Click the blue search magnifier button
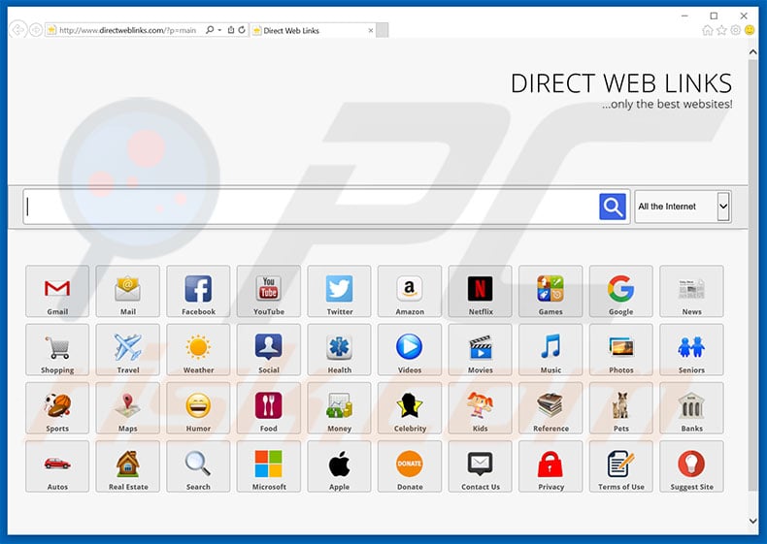 tap(613, 207)
